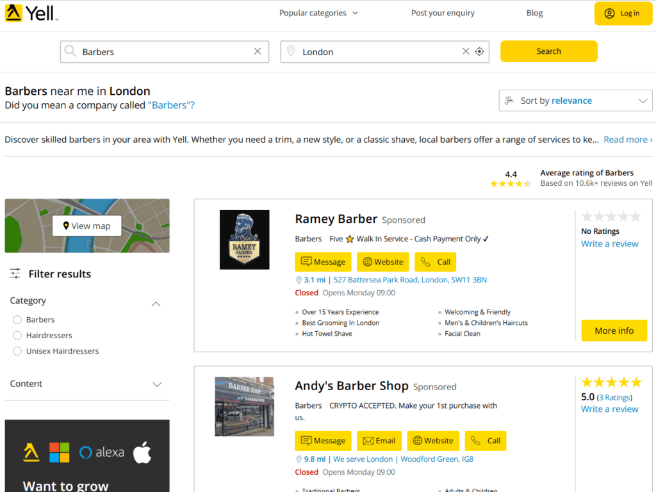The width and height of the screenshot is (656, 492).
Task: Open View map
Action: pos(87,225)
